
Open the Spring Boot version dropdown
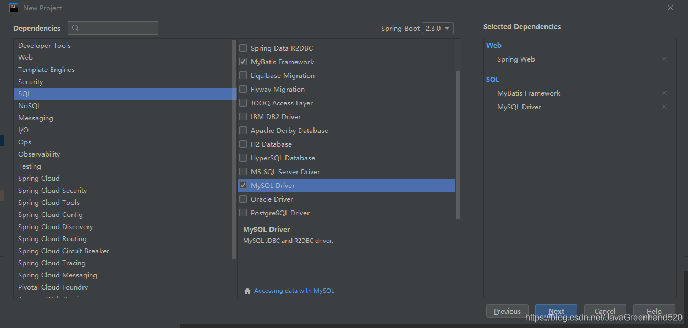coord(438,28)
